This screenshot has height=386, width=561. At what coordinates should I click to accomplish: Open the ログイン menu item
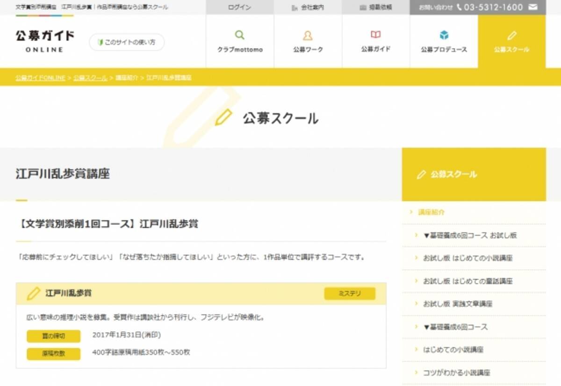[x=239, y=7]
